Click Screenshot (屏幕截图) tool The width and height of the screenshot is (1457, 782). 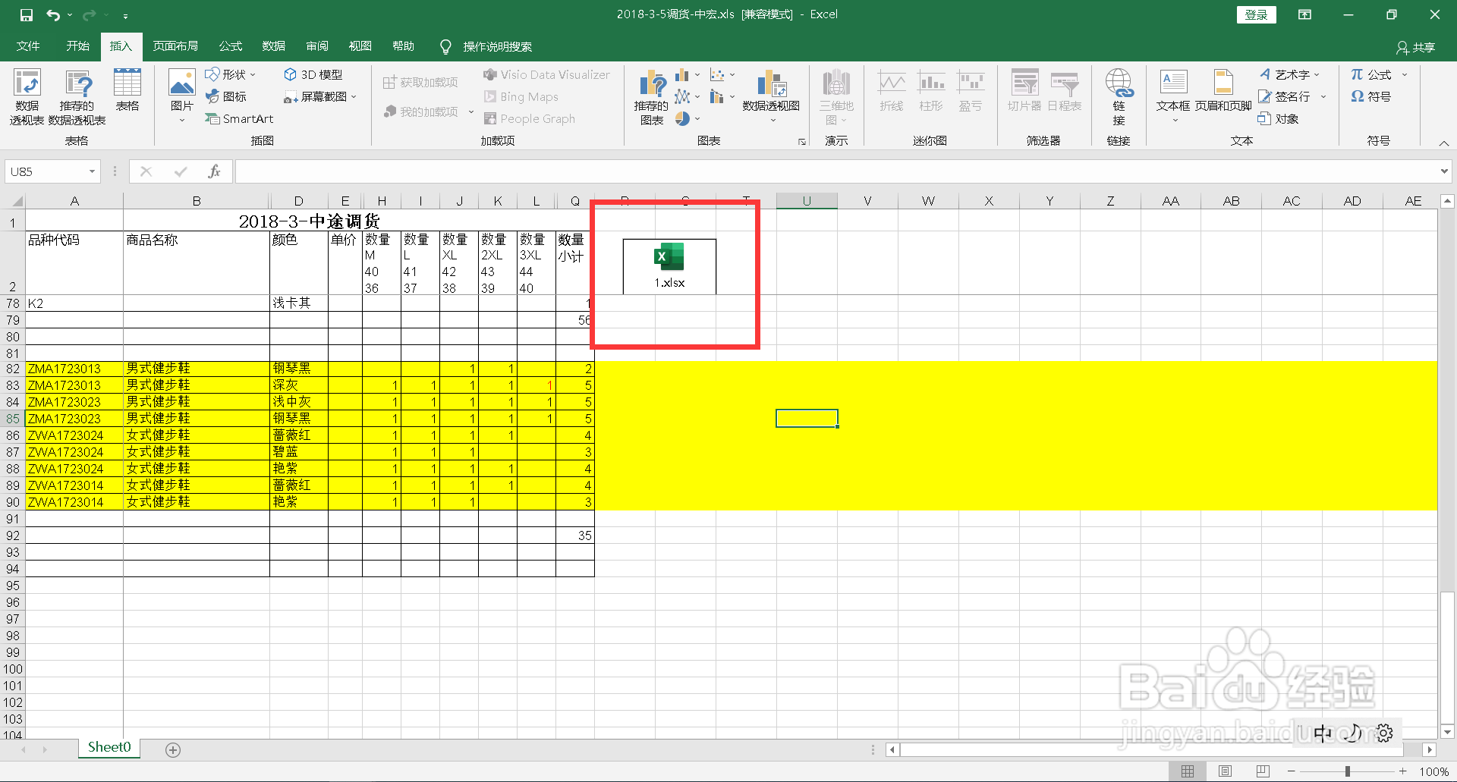click(x=319, y=96)
